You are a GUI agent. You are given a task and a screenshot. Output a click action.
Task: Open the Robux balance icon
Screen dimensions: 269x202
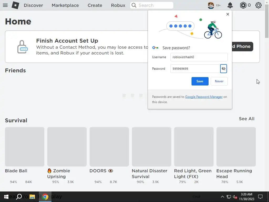pos(243,5)
